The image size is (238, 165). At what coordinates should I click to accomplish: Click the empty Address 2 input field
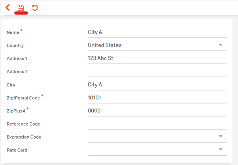[x=157, y=71]
